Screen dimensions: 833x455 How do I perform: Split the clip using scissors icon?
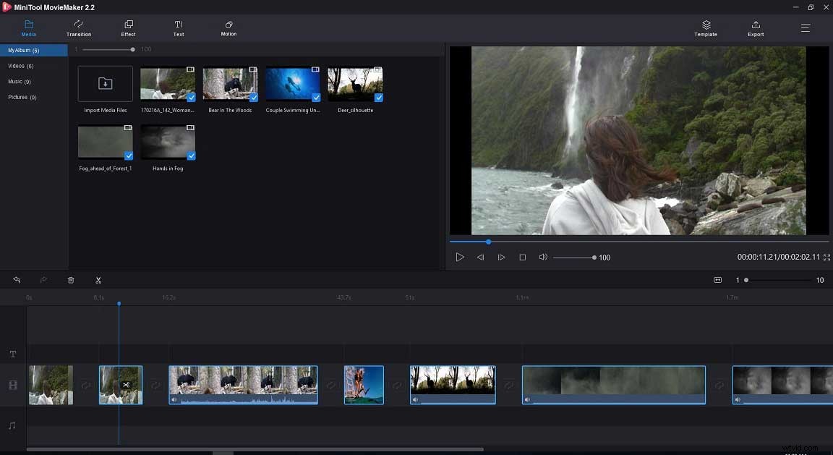98,280
